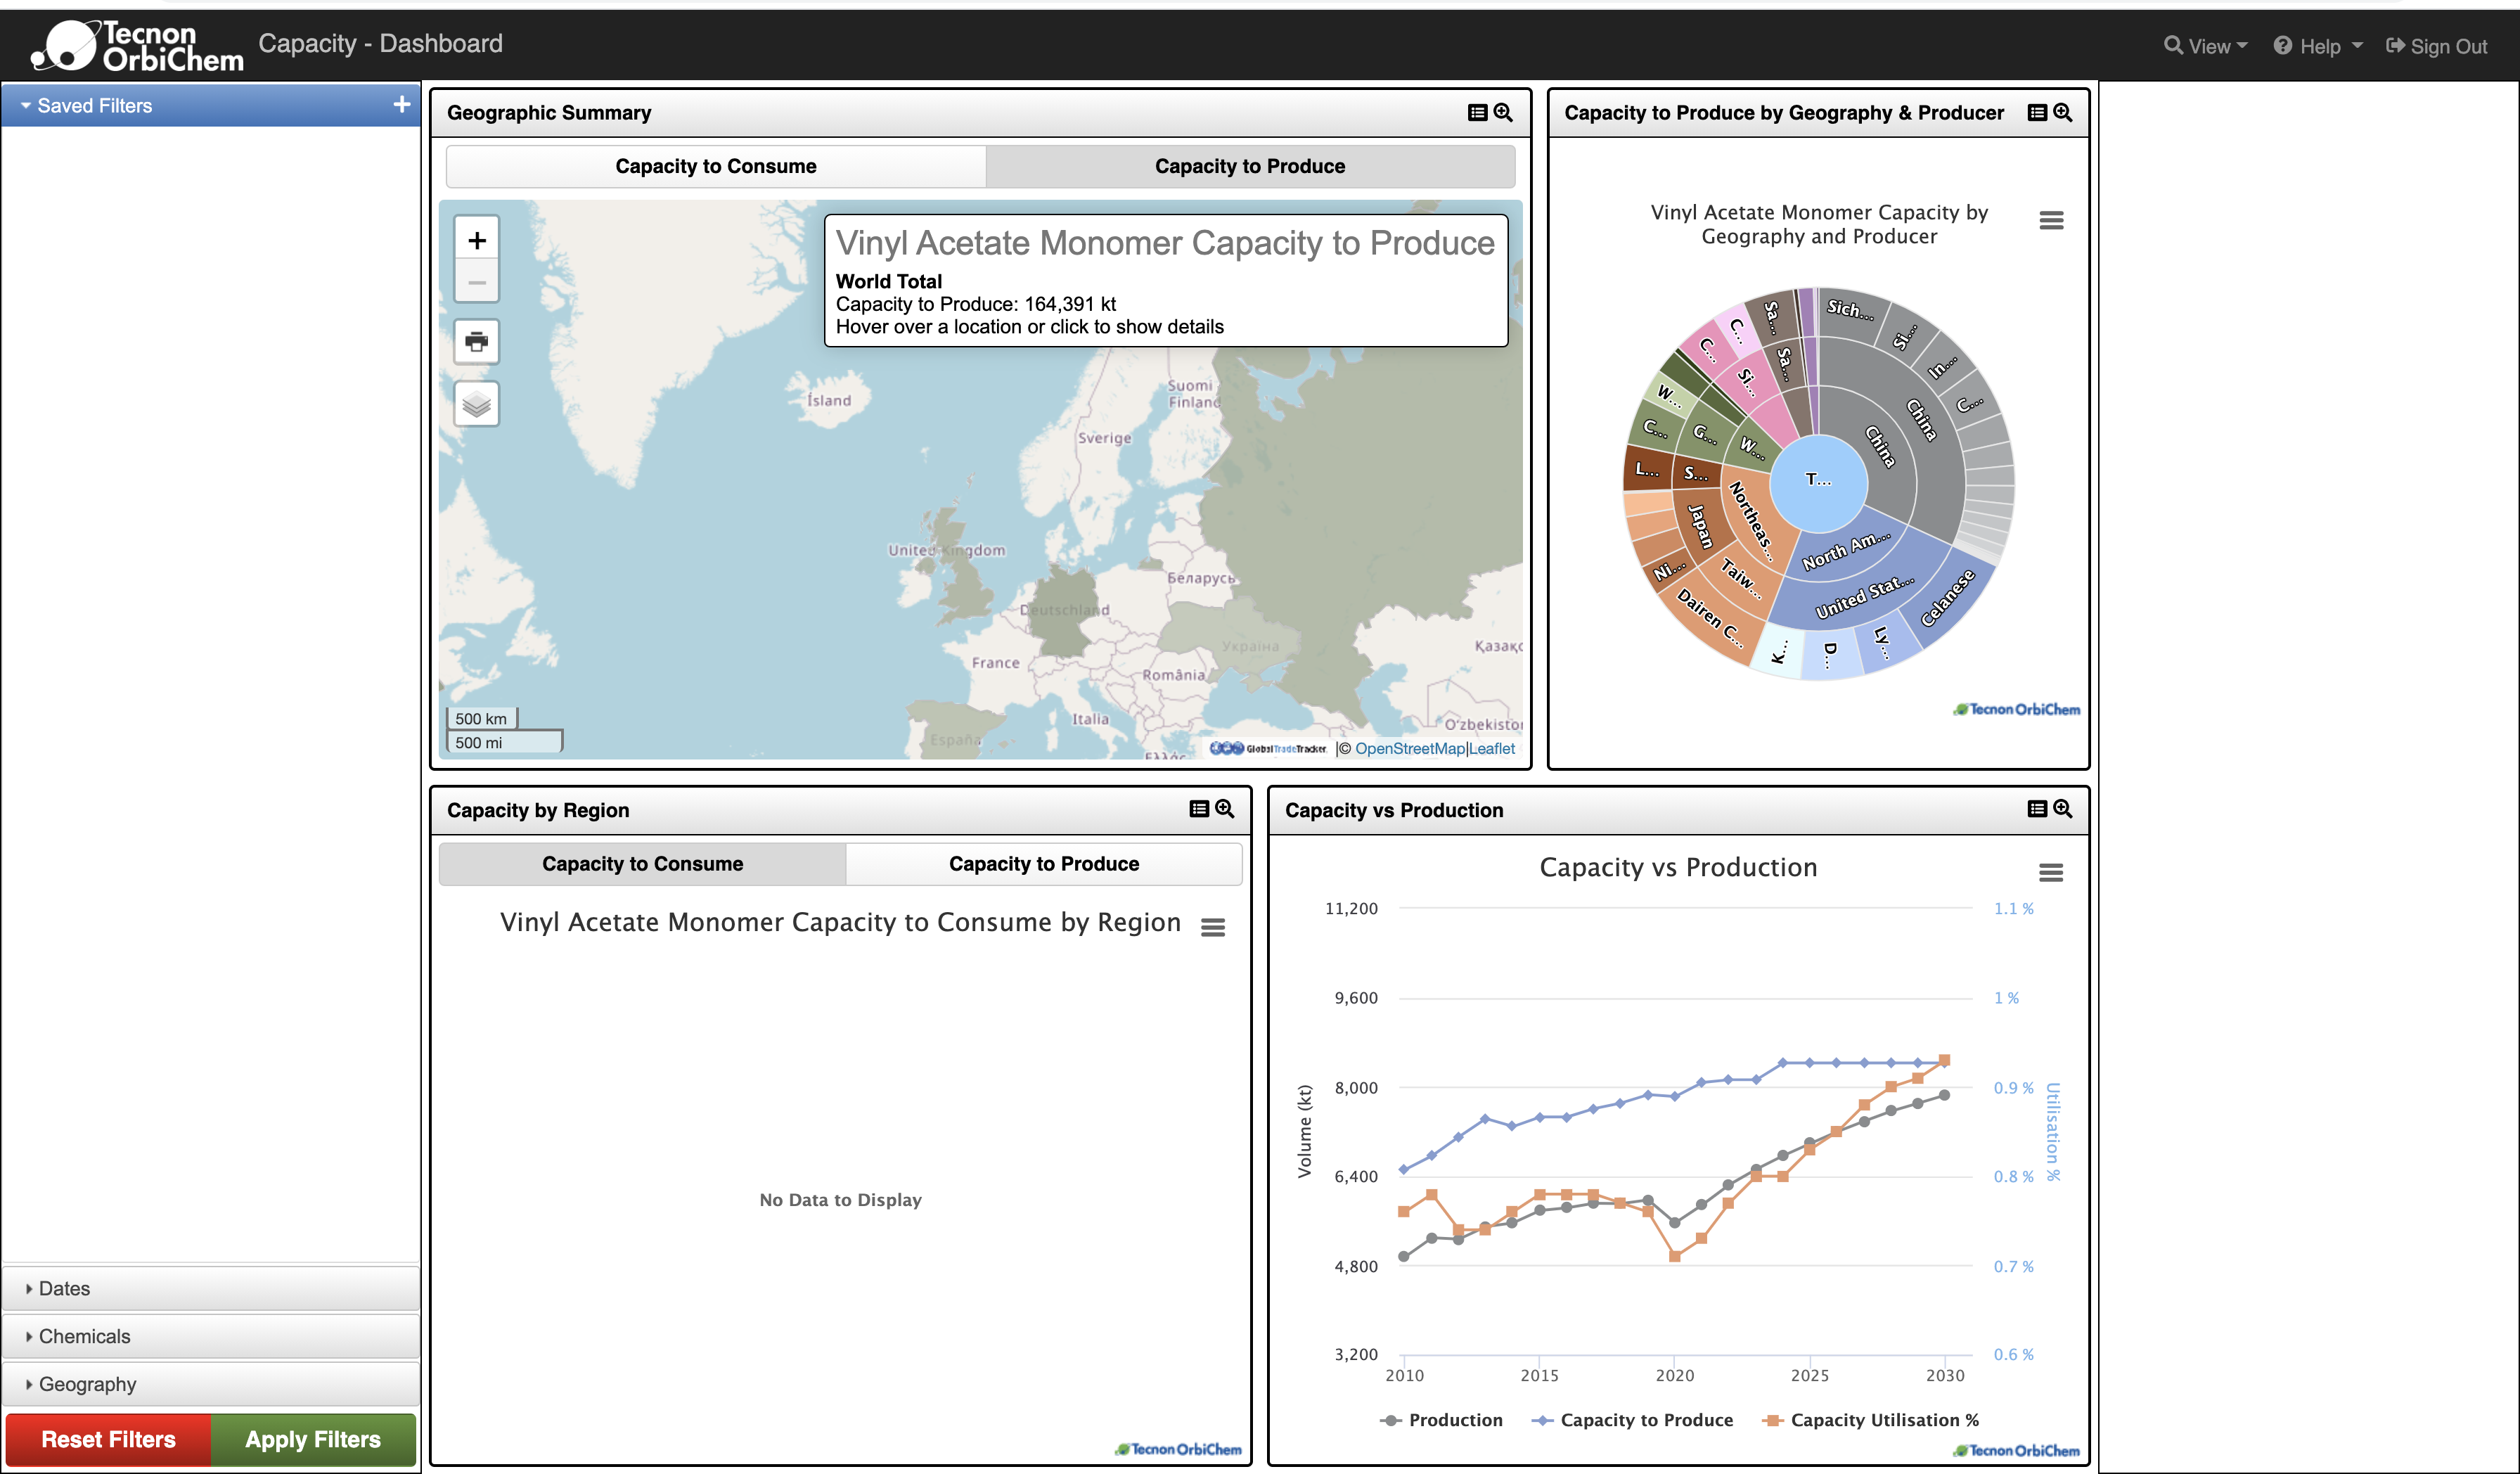Magnify Capacity to Produce by Geography & Producer panel
This screenshot has height=1474, width=2520.
(x=2063, y=113)
